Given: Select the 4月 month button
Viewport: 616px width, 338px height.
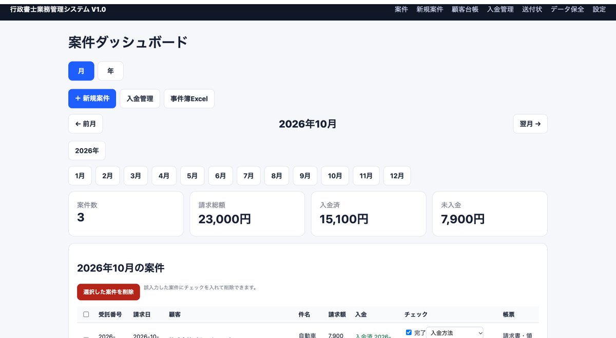Looking at the screenshot, I should point(164,175).
